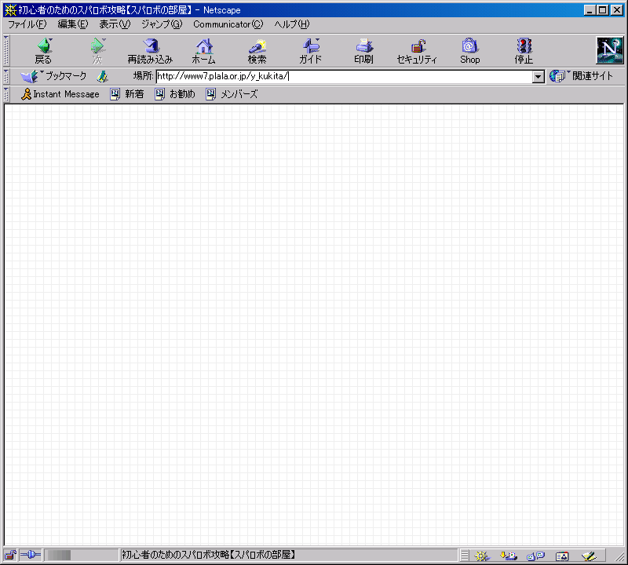This screenshot has height=565, width=628.
Task: Expand the location history dropdown arrow
Action: coord(539,76)
